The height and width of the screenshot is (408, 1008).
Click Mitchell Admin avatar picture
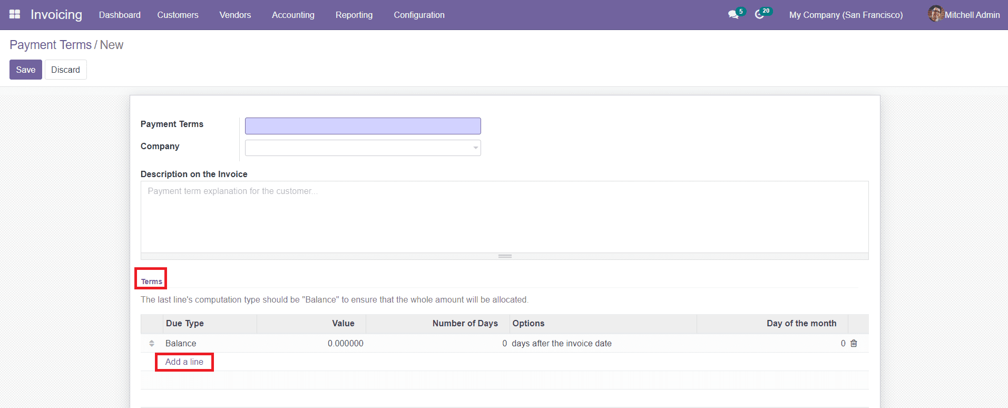[935, 14]
